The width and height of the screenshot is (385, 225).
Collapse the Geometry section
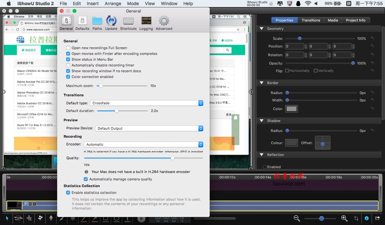pos(261,29)
